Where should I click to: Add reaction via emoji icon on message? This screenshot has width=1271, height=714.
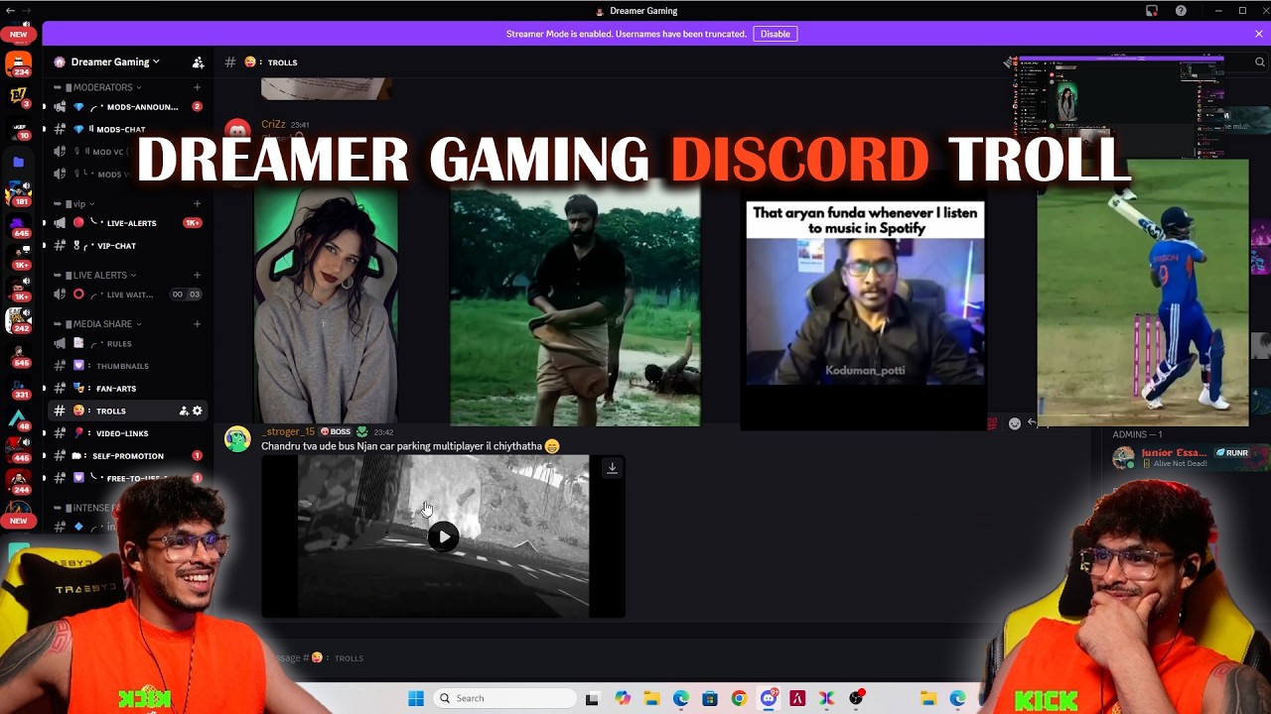tap(1014, 423)
